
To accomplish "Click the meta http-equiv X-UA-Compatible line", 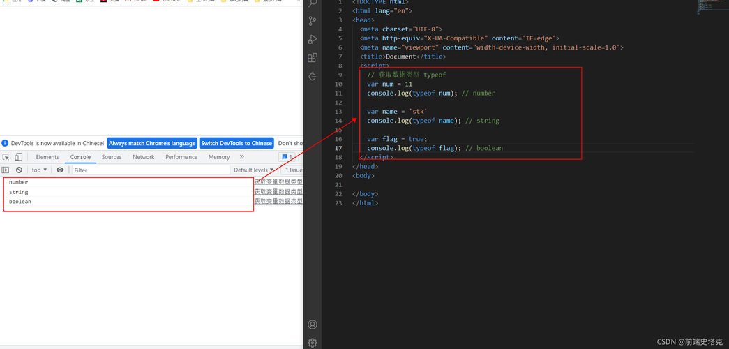I will click(x=459, y=38).
